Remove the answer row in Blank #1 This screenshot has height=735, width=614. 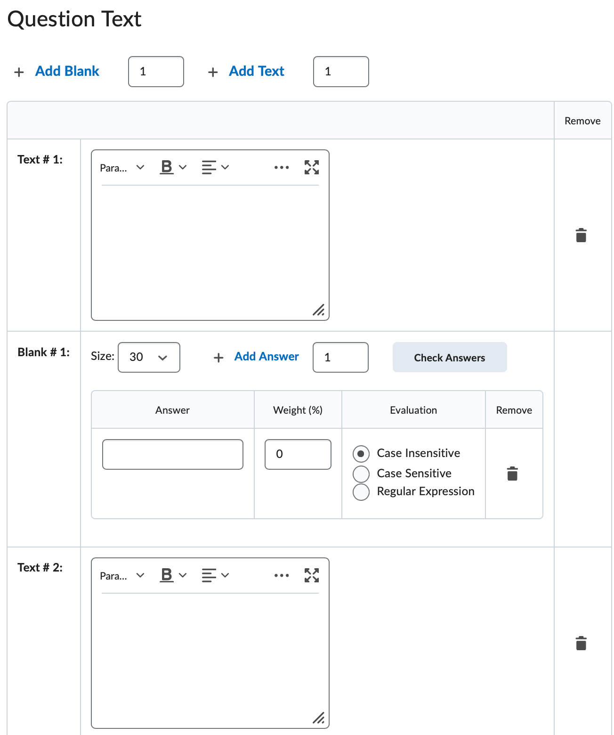click(512, 474)
